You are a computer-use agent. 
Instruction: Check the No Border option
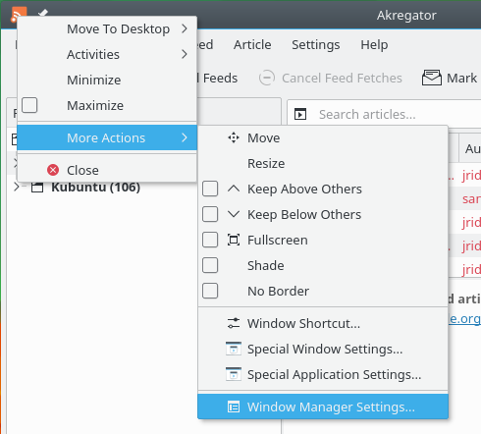210,291
